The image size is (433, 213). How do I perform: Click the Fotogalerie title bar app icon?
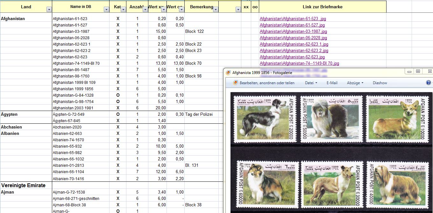(x=228, y=73)
